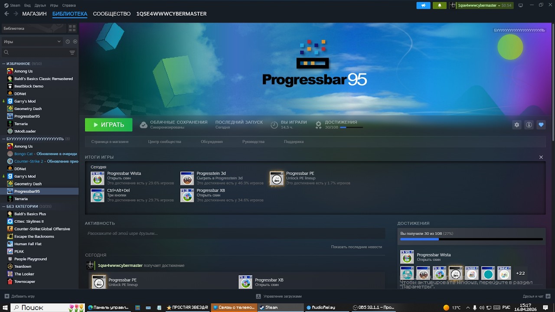The height and width of the screenshot is (312, 555).
Task: Open the +22 more achievements badge
Action: pos(520,273)
